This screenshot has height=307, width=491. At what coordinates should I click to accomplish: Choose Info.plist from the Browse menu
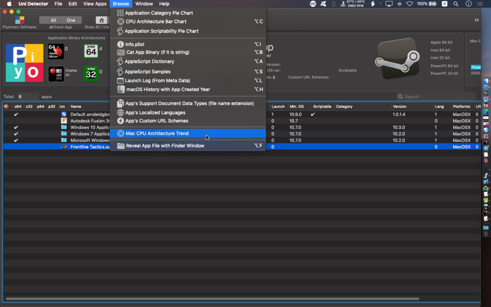point(188,44)
